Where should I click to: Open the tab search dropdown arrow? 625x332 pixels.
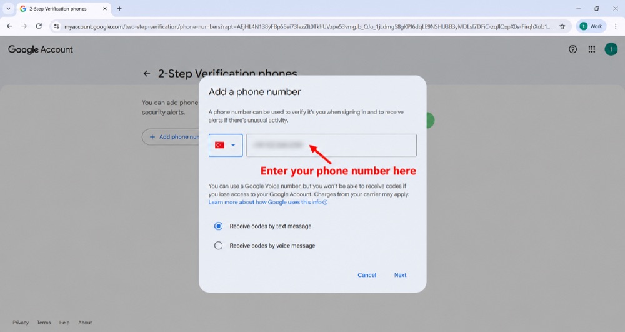pyautogui.click(x=8, y=8)
